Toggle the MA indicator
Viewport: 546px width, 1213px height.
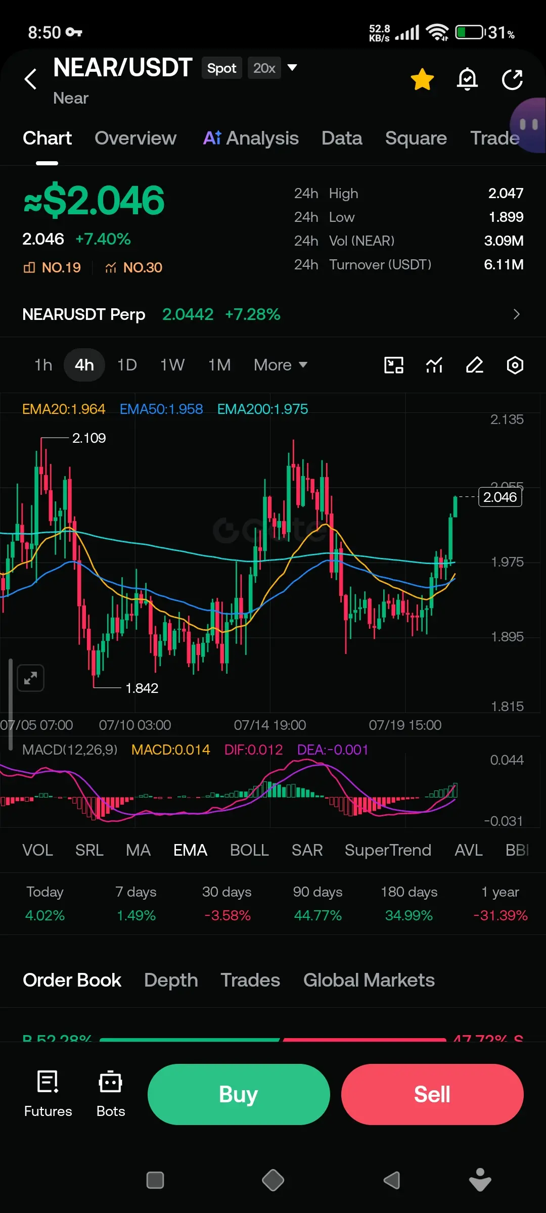pyautogui.click(x=139, y=850)
